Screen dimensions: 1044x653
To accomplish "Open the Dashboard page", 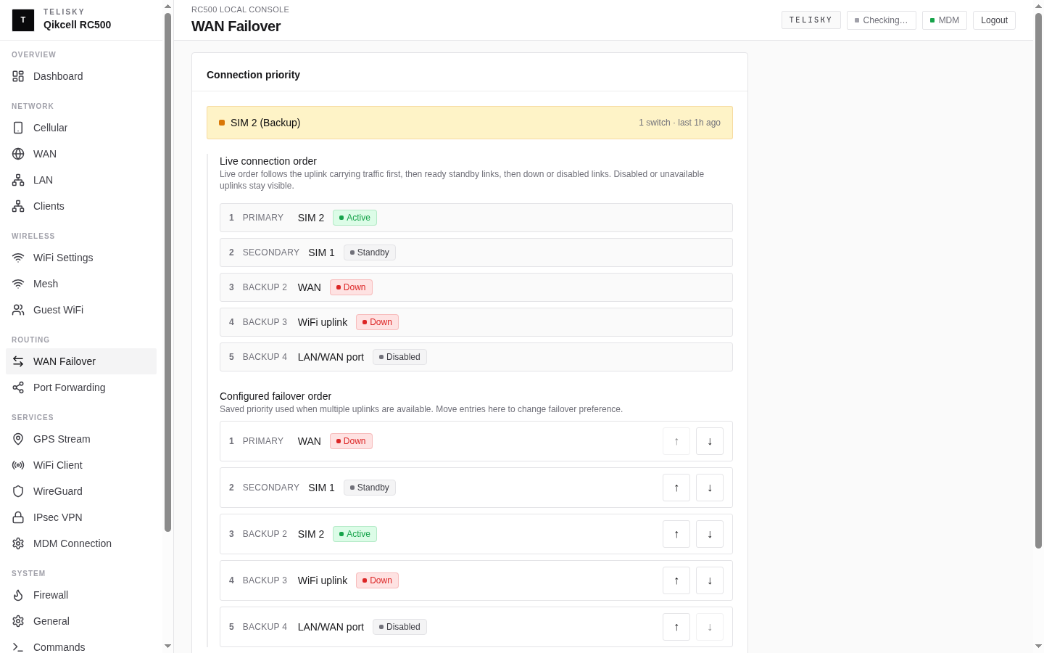I will (81, 76).
